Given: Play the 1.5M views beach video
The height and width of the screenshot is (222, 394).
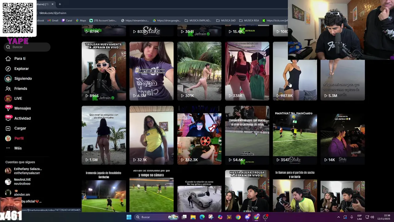Looking at the screenshot, I should click(104, 135).
